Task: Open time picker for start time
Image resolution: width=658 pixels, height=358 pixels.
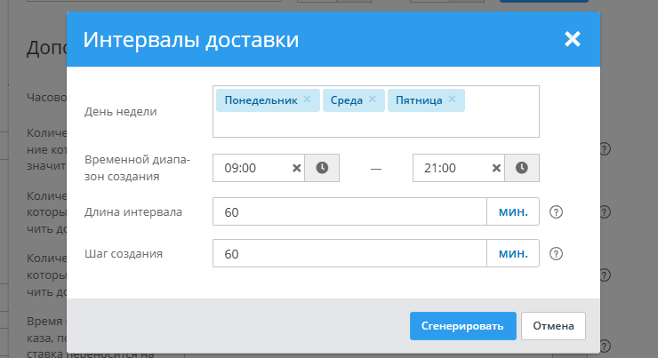Action: tap(322, 168)
